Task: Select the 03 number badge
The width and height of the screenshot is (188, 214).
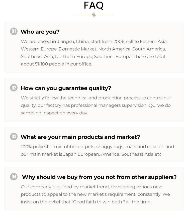Action: (14, 137)
